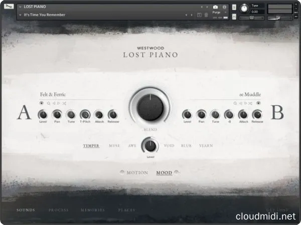
Task: Select next sound for layer A
Action: 58,103
